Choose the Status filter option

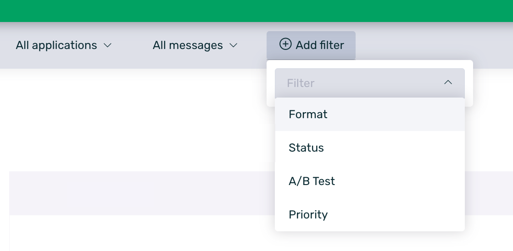[x=306, y=148]
